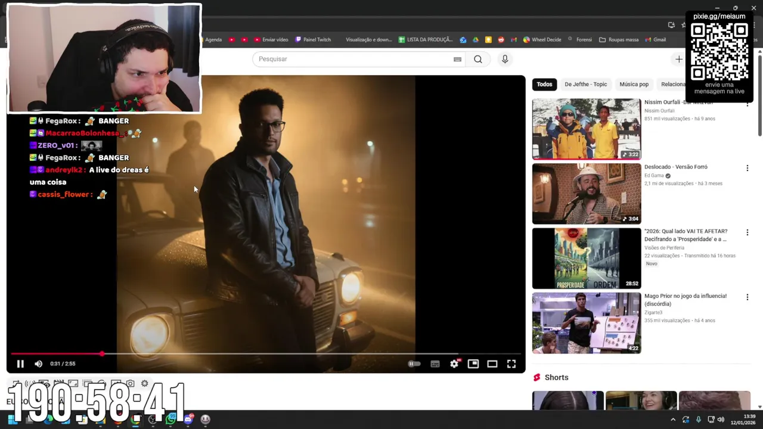Click the gear icon below the video player

click(x=144, y=384)
